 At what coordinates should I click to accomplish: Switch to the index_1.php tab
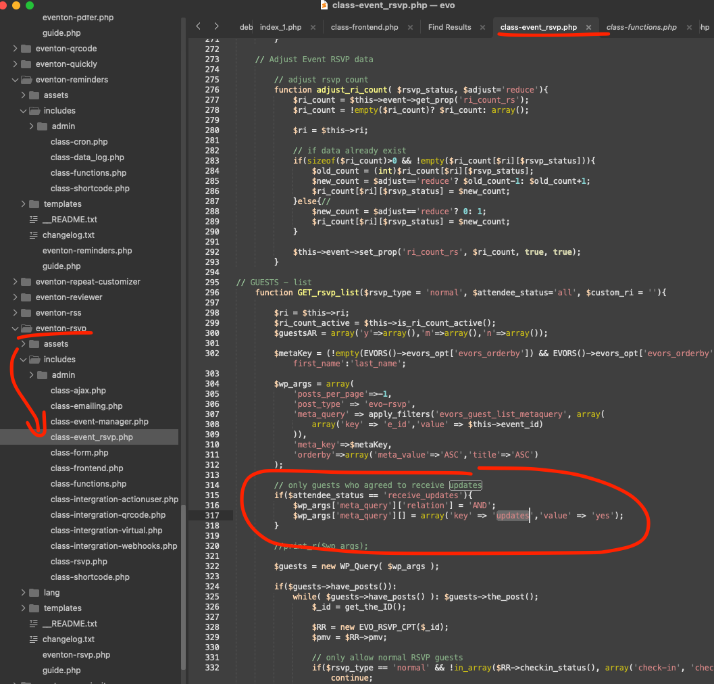click(280, 27)
